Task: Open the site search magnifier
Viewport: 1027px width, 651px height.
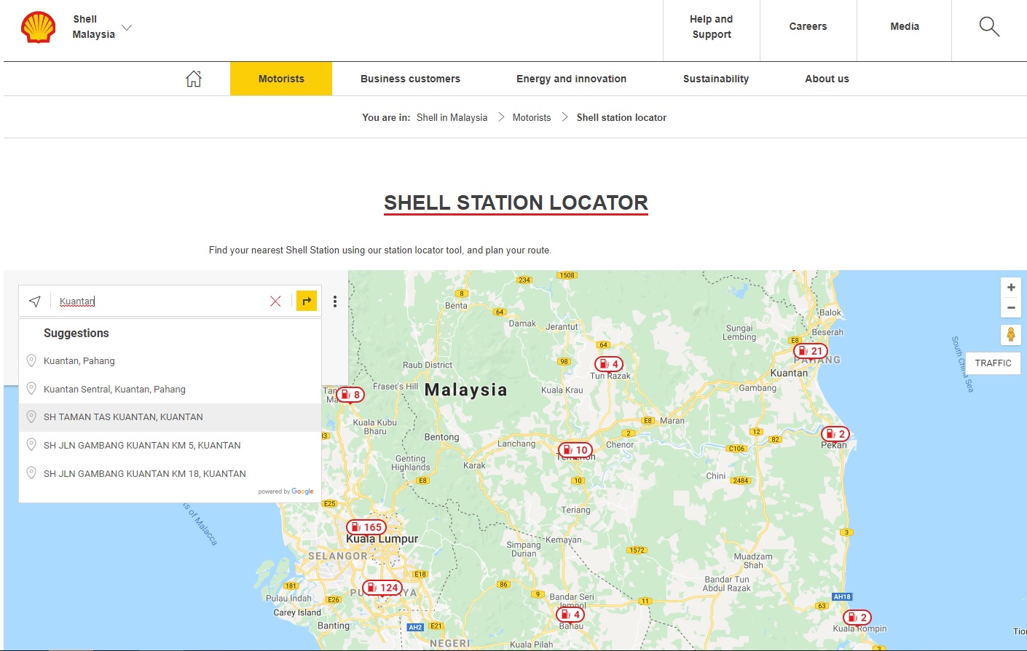Action: [988, 26]
